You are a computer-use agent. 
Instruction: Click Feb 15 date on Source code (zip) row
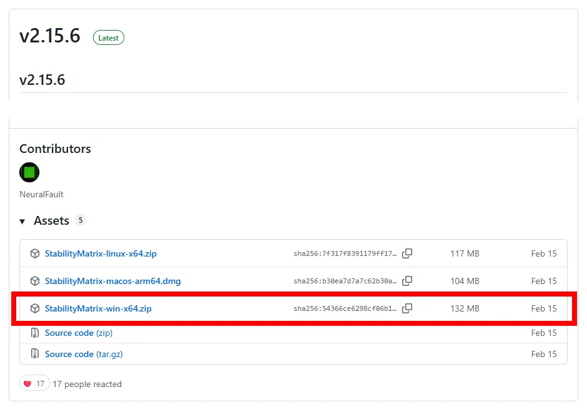pyautogui.click(x=543, y=333)
